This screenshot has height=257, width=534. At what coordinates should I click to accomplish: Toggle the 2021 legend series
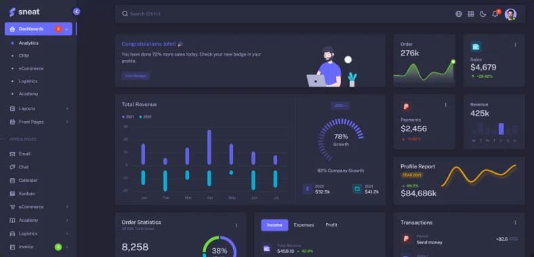(x=128, y=116)
